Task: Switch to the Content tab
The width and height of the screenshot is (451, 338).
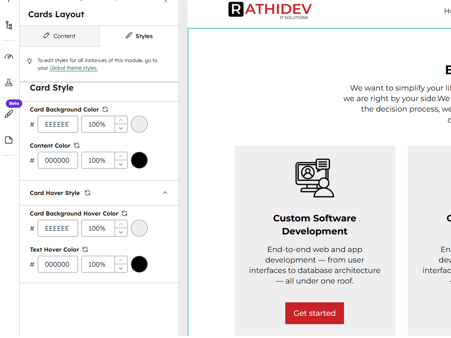Action: [60, 36]
